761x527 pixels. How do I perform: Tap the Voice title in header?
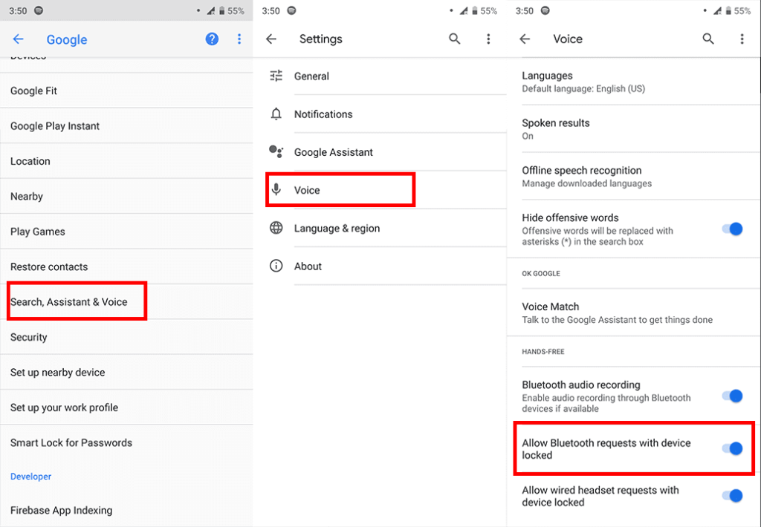click(568, 39)
